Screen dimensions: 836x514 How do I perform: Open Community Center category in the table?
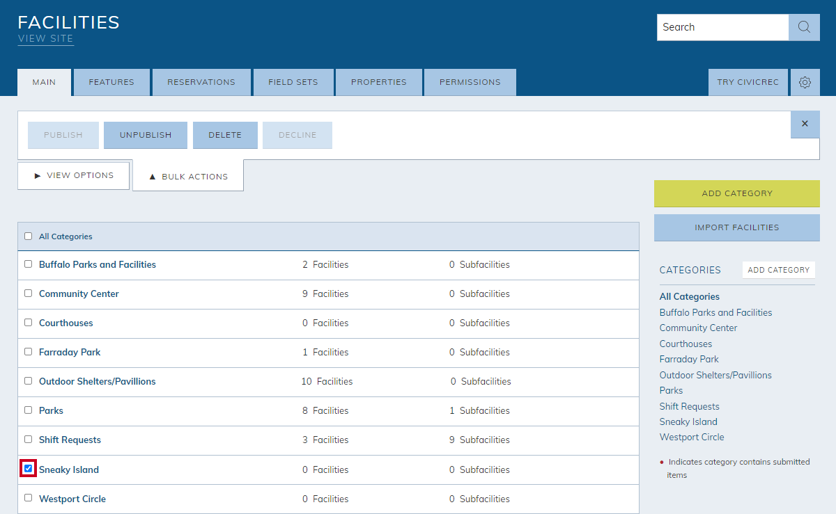click(79, 294)
